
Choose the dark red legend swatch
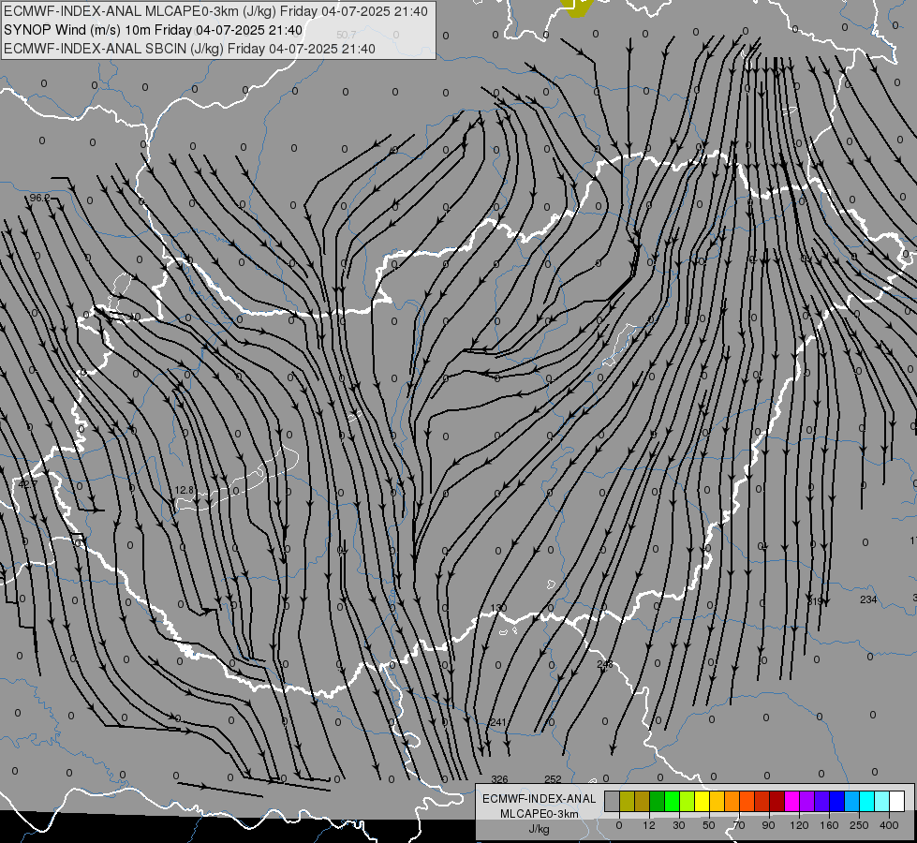tap(777, 801)
